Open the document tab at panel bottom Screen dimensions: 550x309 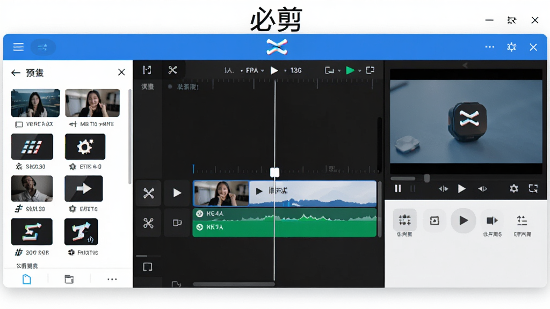click(27, 279)
